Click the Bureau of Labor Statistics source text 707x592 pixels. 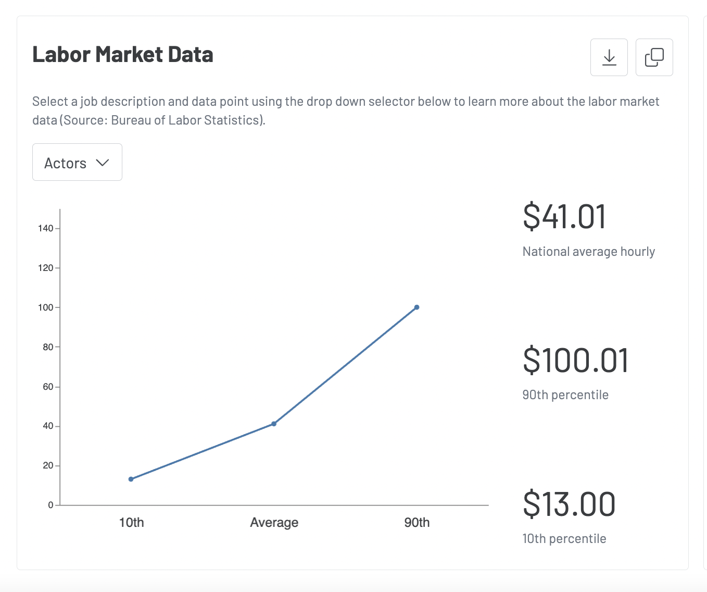click(x=185, y=120)
